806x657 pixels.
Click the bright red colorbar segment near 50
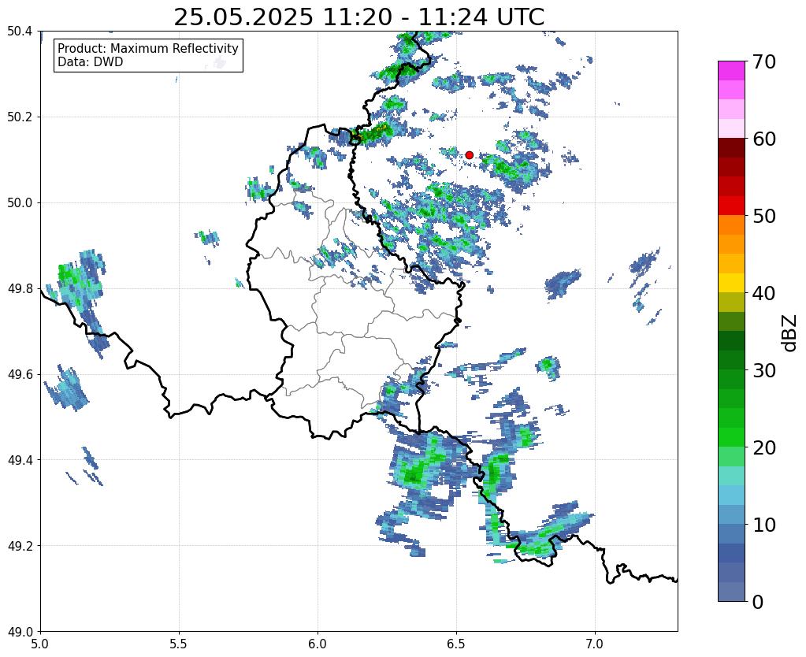[731, 206]
